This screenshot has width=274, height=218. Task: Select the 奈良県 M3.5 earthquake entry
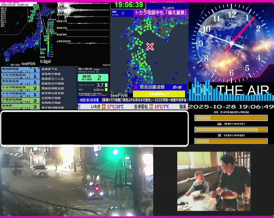click(20, 107)
